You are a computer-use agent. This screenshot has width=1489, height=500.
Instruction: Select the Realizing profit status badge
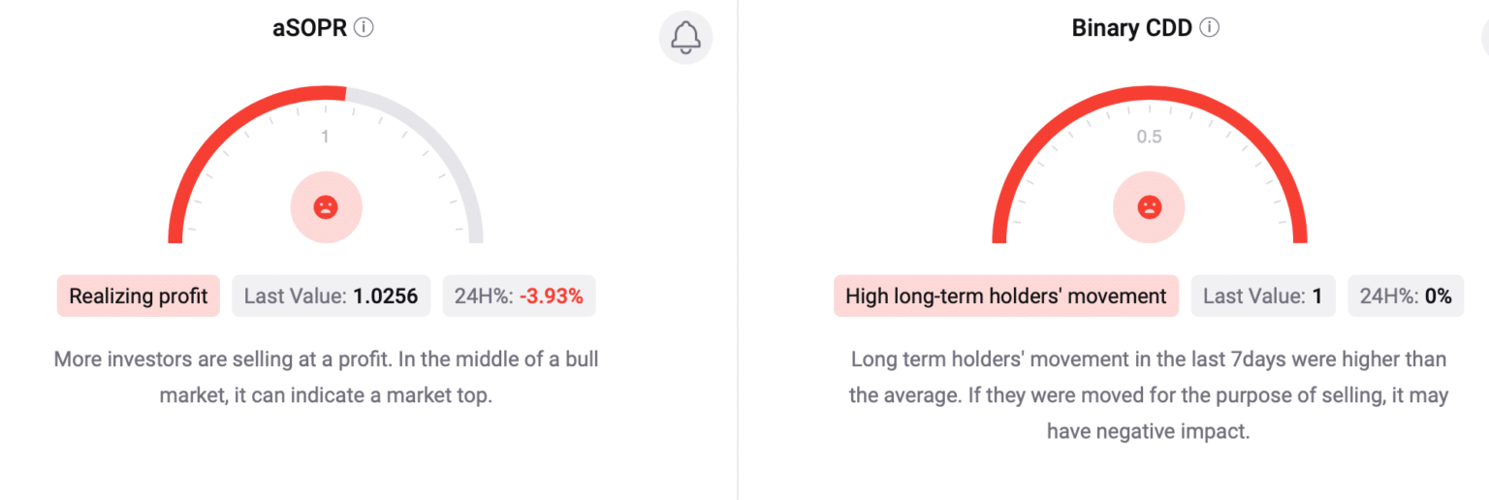(x=139, y=297)
